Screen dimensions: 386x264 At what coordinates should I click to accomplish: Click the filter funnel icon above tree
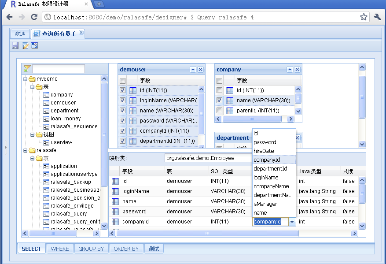(x=27, y=69)
